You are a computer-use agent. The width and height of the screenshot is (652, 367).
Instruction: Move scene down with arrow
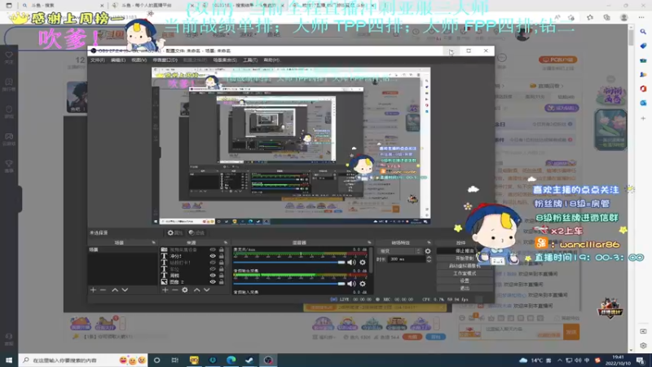point(125,290)
